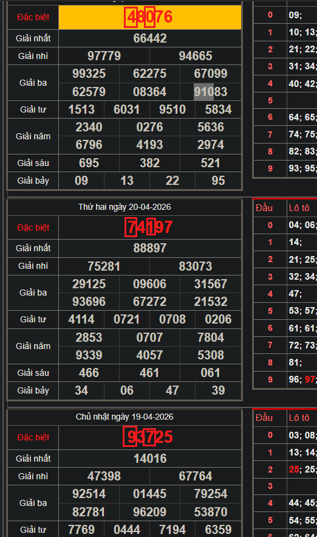Click Giải sáu number 695

click(x=89, y=163)
